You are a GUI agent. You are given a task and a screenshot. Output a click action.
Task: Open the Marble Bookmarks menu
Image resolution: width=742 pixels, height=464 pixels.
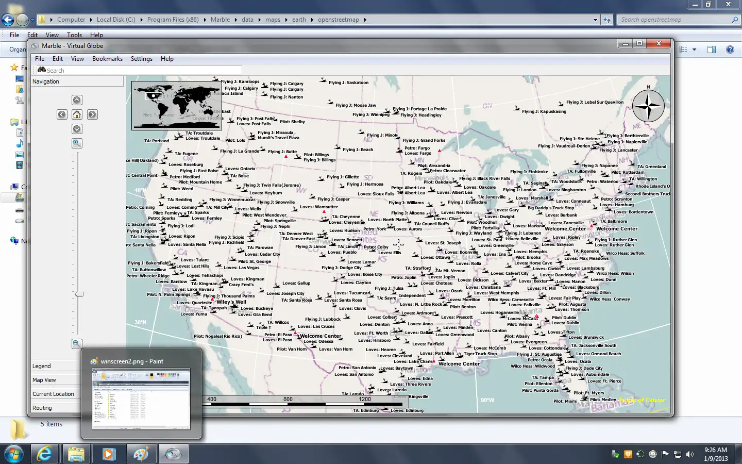pos(107,59)
